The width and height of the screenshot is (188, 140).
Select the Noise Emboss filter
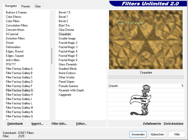coord(67,73)
